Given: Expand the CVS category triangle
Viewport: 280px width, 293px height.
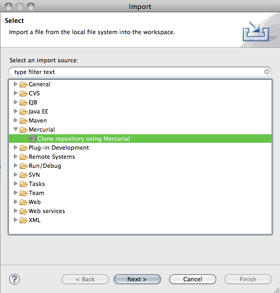Looking at the screenshot, I should pyautogui.click(x=15, y=93).
